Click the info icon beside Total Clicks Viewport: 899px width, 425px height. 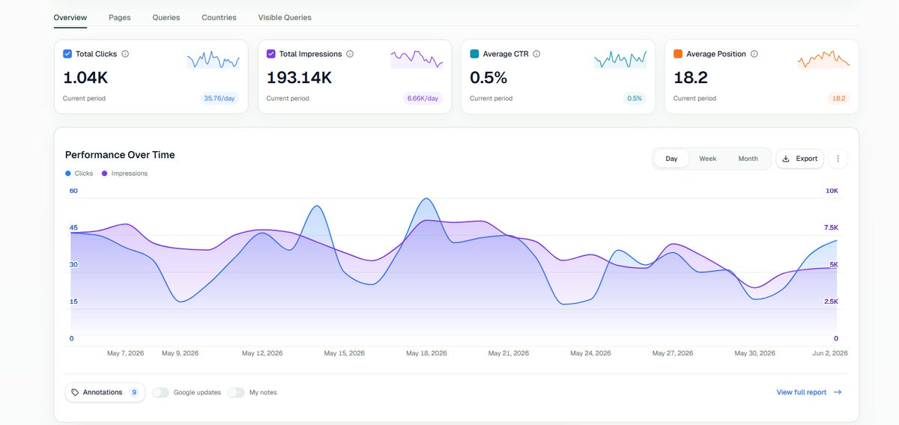tap(125, 54)
